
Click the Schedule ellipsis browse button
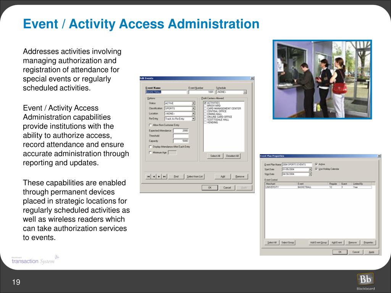click(245, 92)
